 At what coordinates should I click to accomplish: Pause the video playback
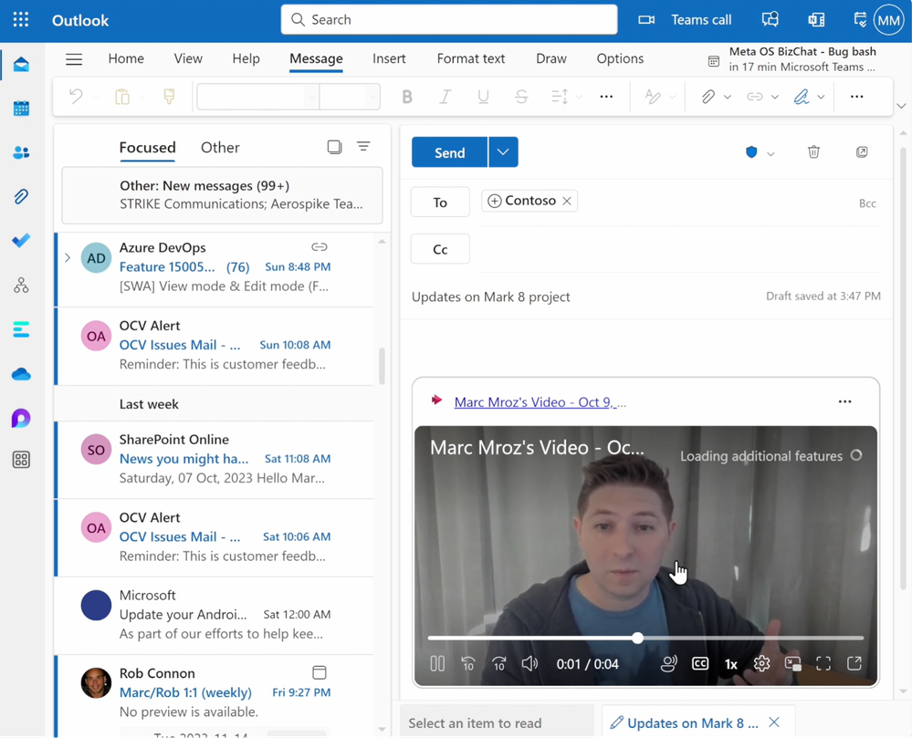[x=437, y=663]
